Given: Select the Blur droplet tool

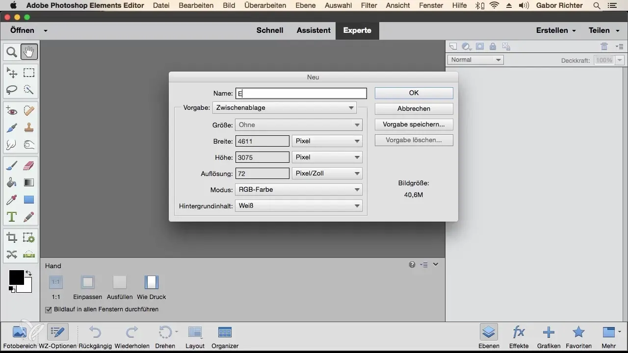Looking at the screenshot, I should click(x=12, y=144).
